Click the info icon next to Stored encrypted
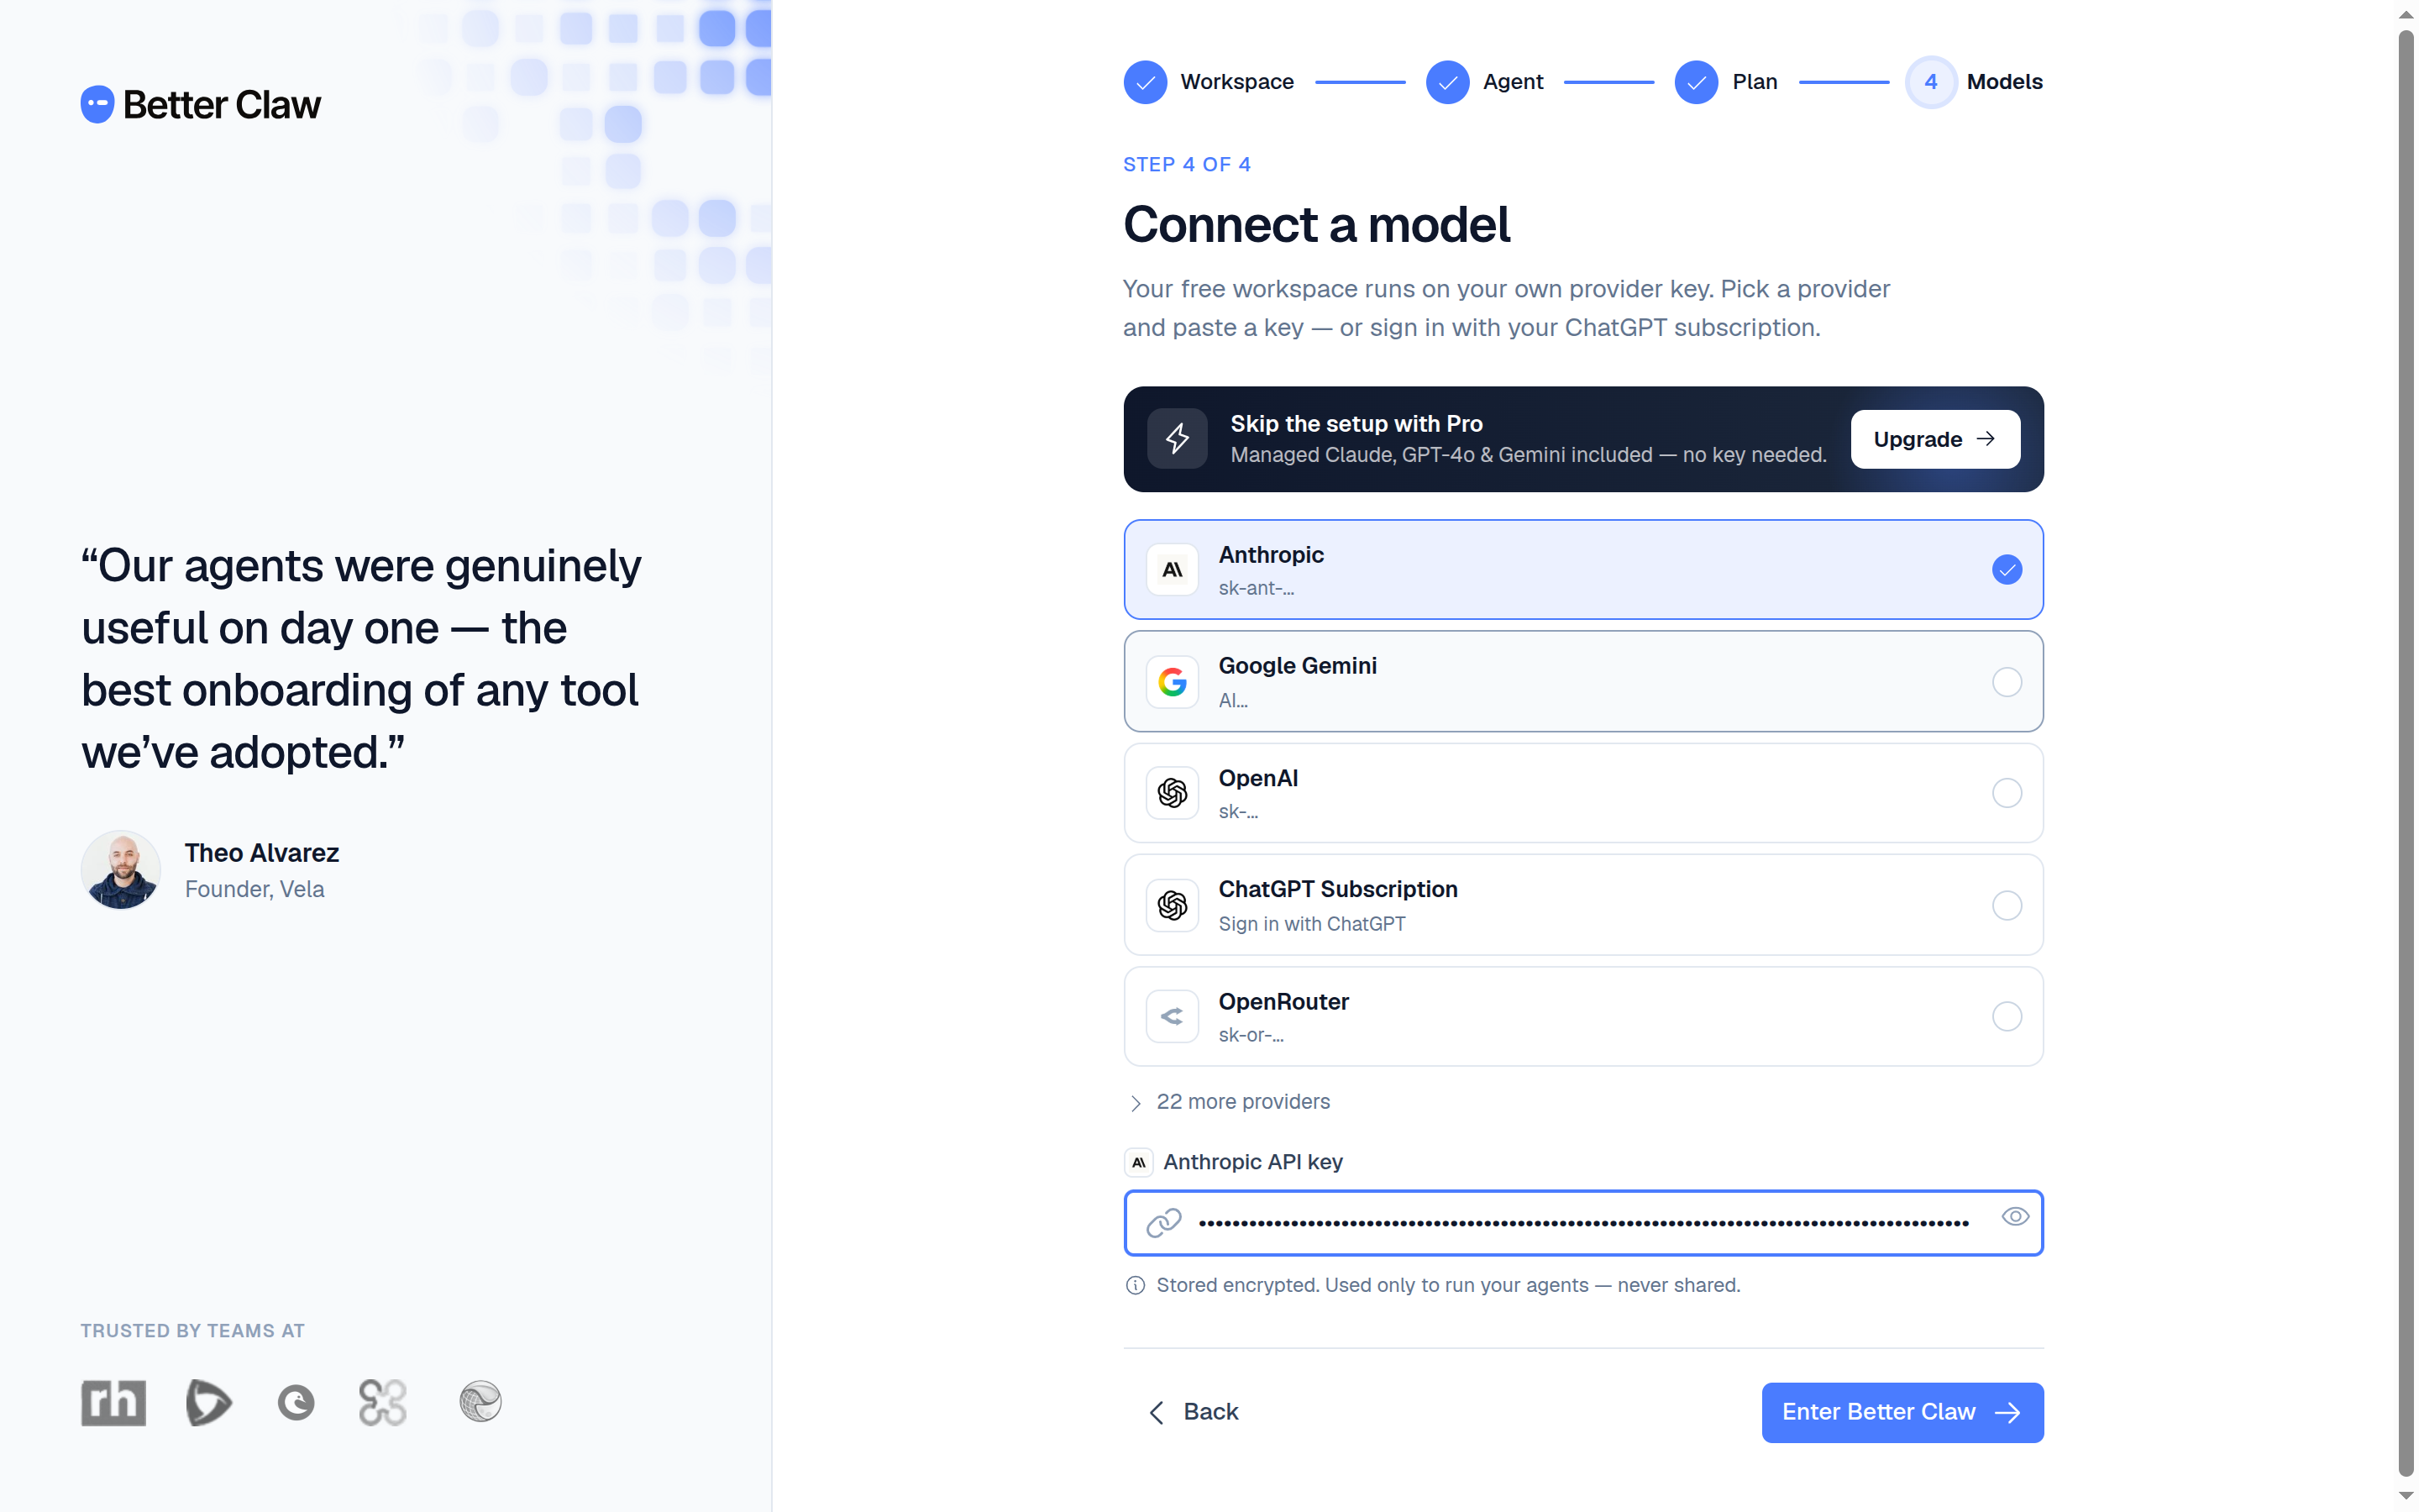The height and width of the screenshot is (1512, 2419). pos(1136,1286)
